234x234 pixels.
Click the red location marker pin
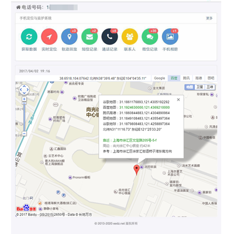[136, 170]
